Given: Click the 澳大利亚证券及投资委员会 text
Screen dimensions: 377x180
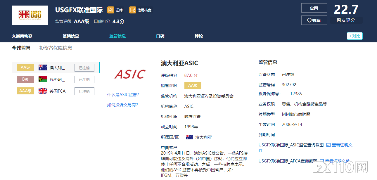Looking at the screenshot, I should 209,96.
